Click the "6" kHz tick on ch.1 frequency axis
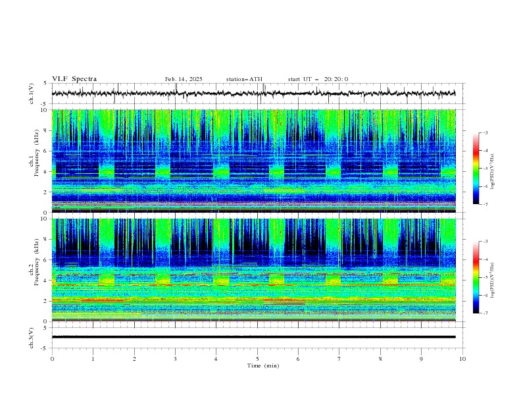Image resolution: width=521 pixels, height=403 pixels. 46,151
